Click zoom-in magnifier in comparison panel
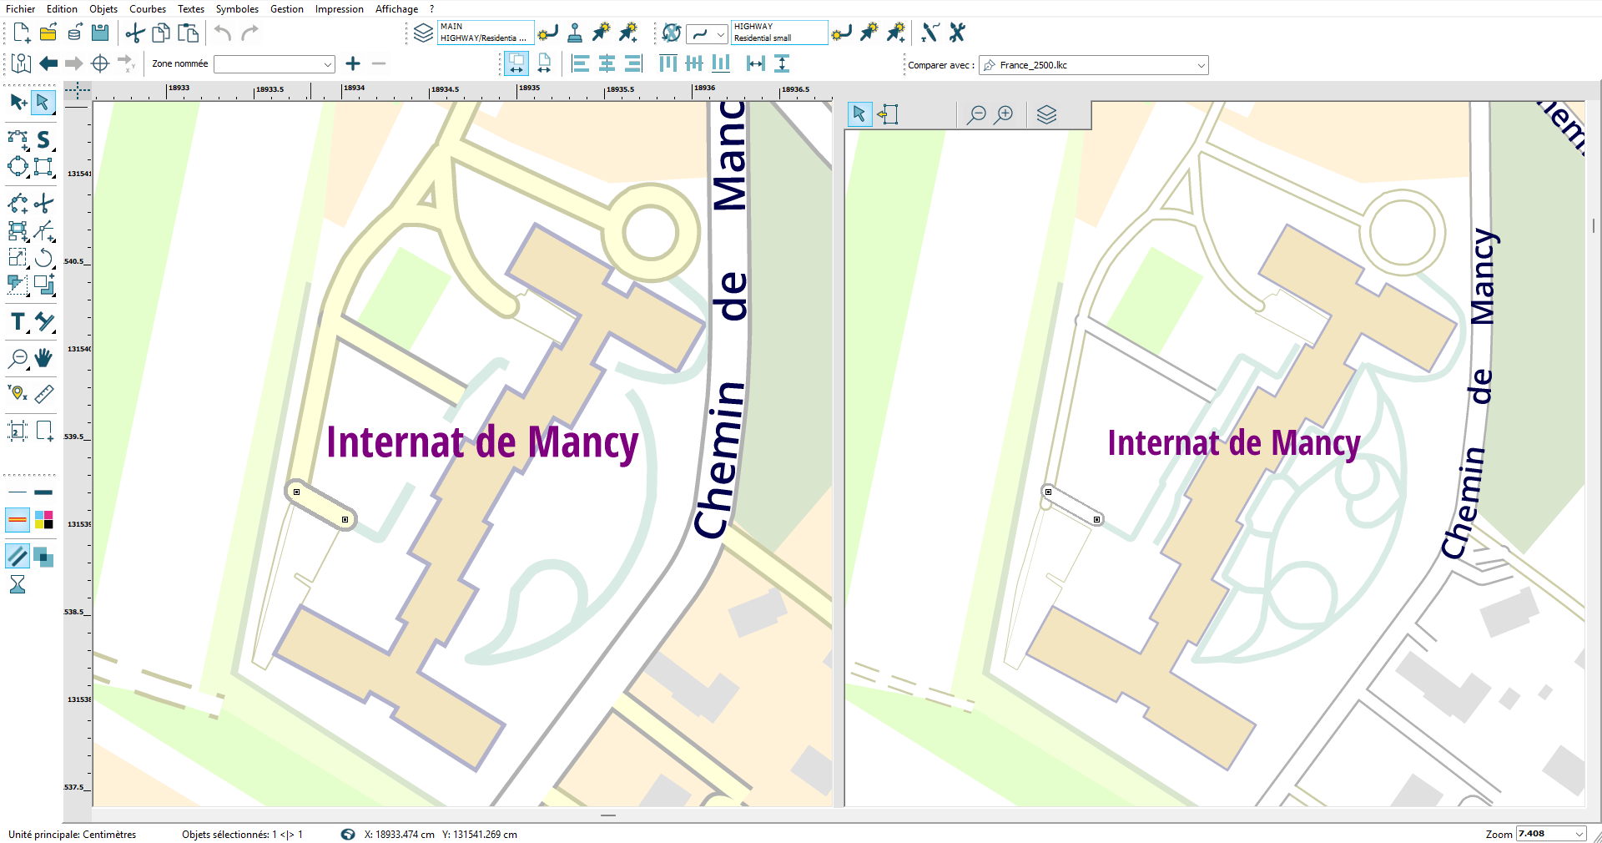 [1005, 114]
